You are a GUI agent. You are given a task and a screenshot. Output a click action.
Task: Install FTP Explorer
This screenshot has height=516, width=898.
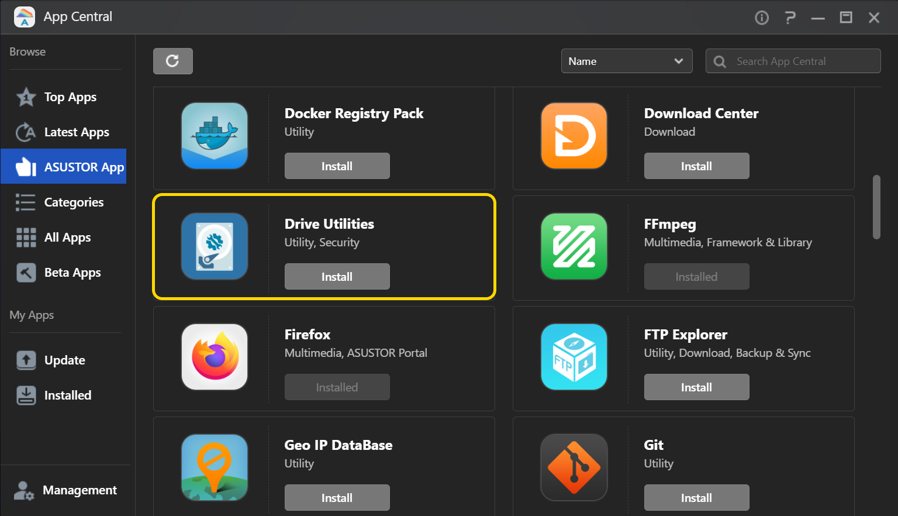pos(697,387)
